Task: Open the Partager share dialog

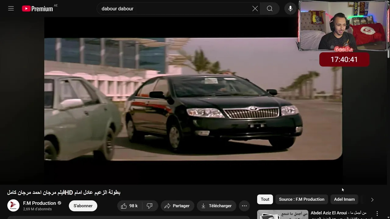Action: coord(177,206)
